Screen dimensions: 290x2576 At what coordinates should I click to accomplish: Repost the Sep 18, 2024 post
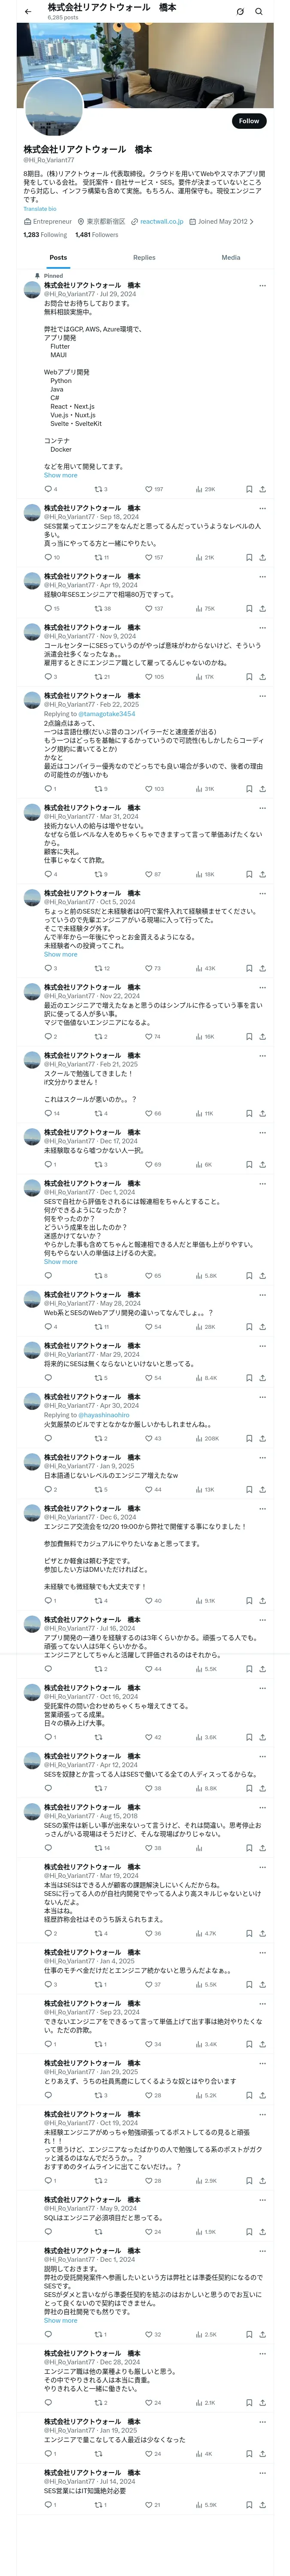[x=101, y=557]
